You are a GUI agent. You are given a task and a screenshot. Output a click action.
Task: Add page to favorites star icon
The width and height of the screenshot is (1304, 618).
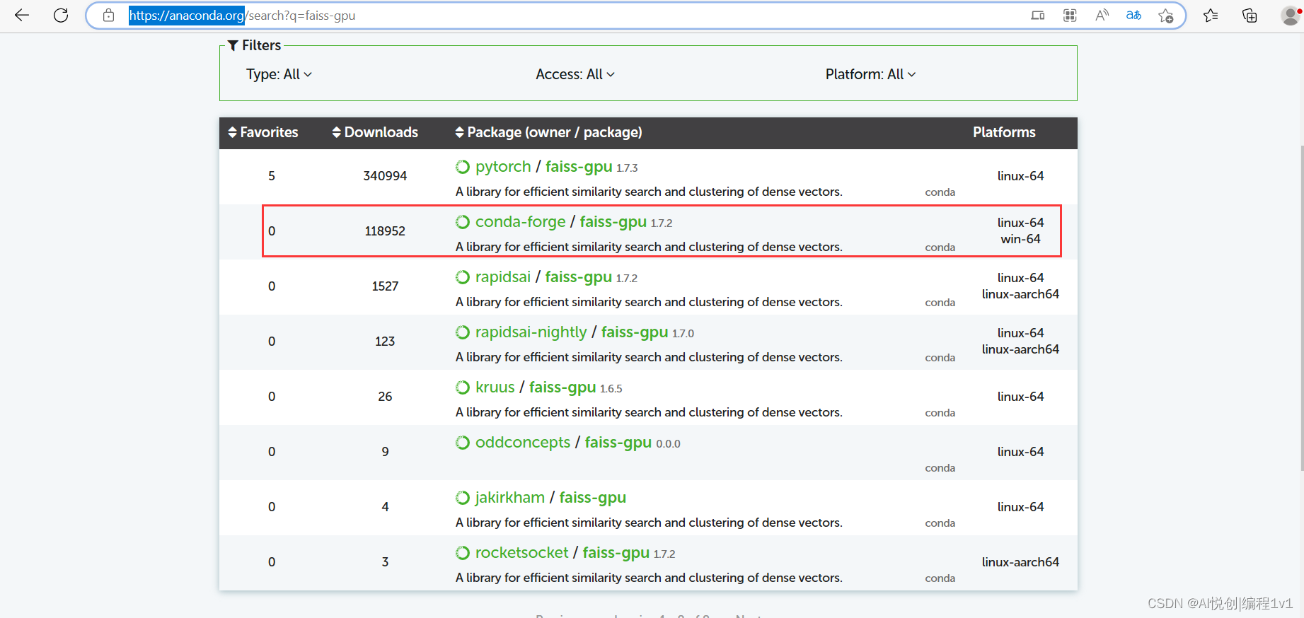[1166, 15]
